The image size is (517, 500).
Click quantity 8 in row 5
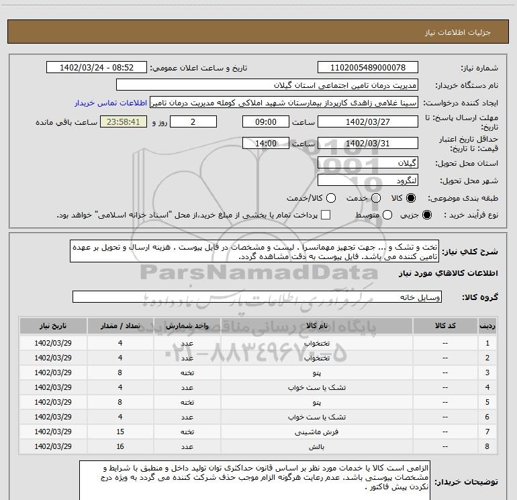120,403
